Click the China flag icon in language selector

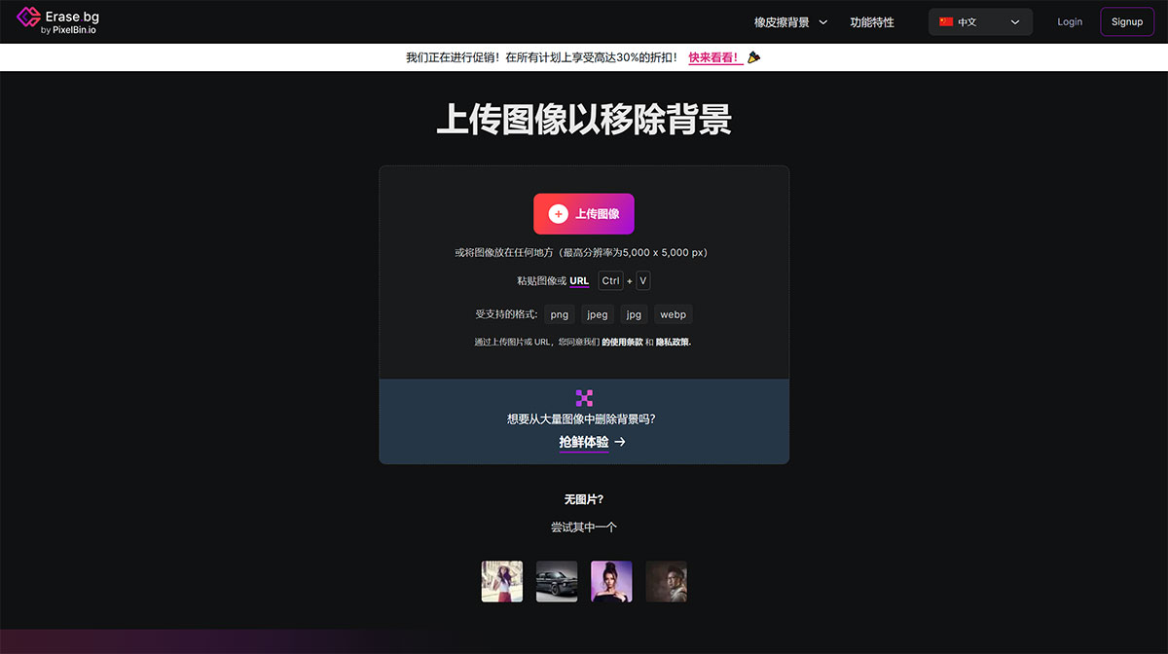coord(945,21)
